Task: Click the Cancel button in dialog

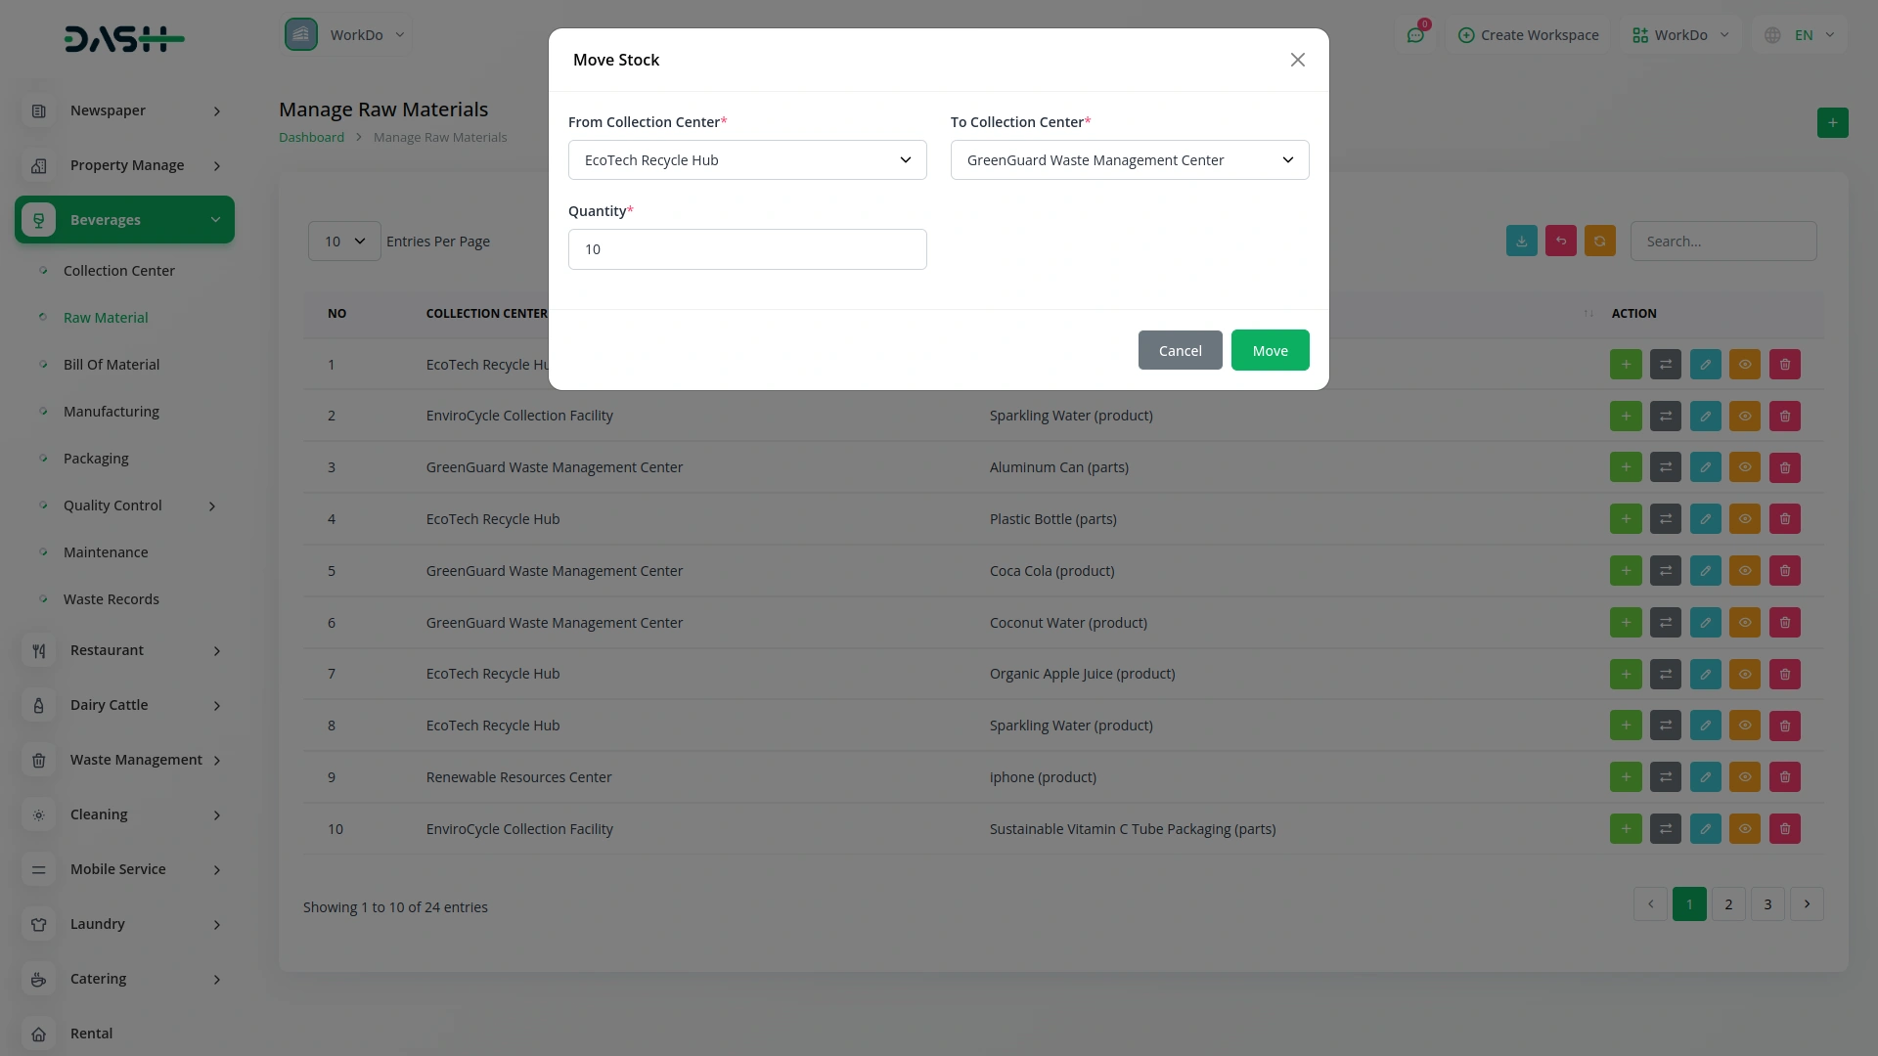Action: tap(1180, 351)
